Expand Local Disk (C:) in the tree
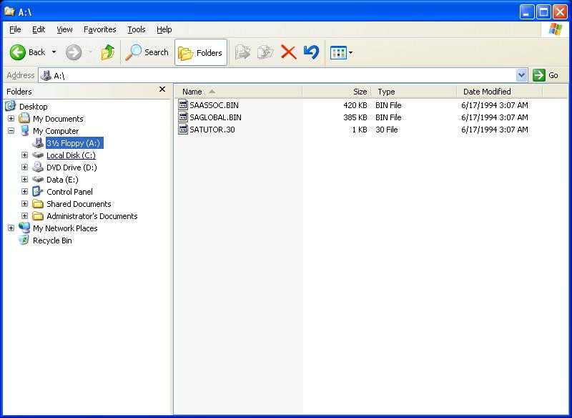Image resolution: width=572 pixels, height=418 pixels. coord(24,155)
